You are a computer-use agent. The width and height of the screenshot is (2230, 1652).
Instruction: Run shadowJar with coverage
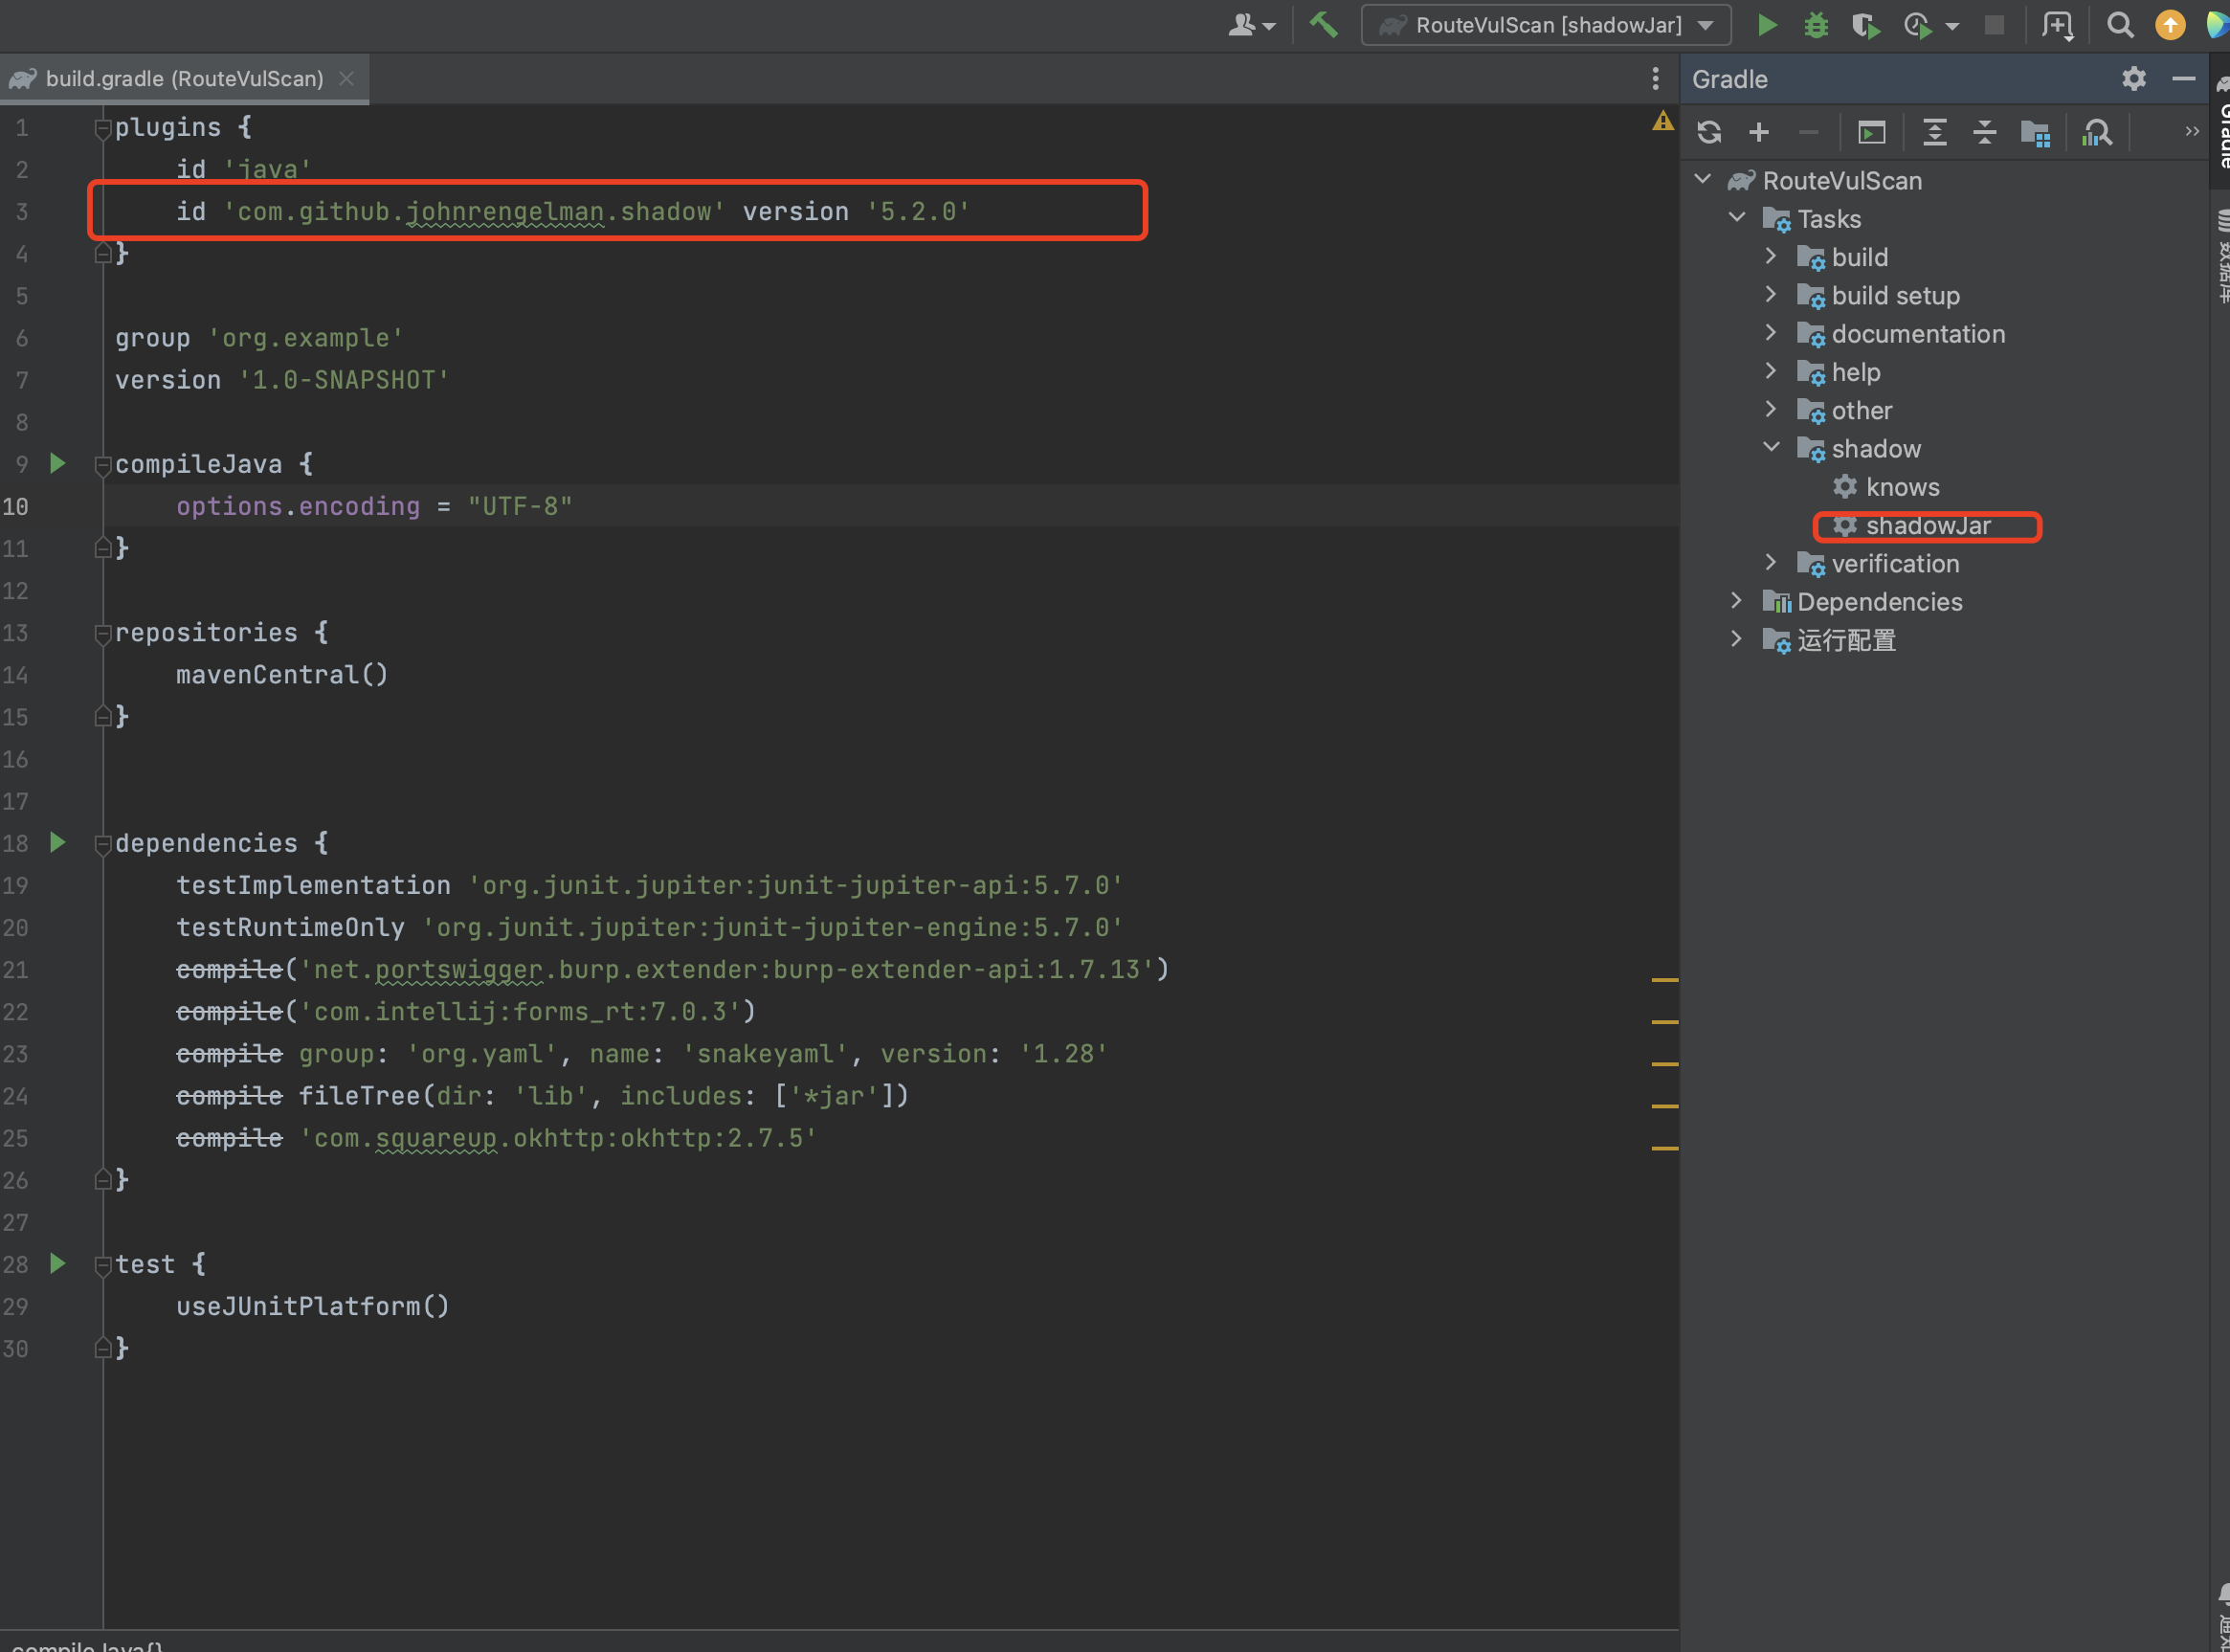1866,25
